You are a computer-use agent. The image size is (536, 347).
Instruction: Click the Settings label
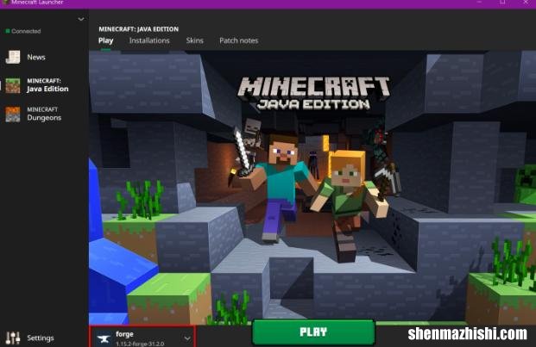[41, 338]
